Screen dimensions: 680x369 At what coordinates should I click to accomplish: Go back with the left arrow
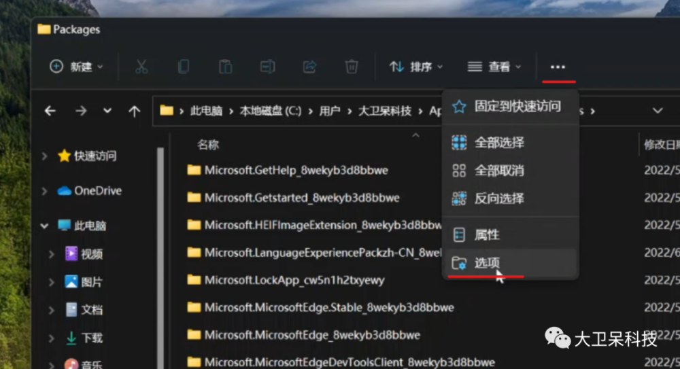(x=50, y=111)
